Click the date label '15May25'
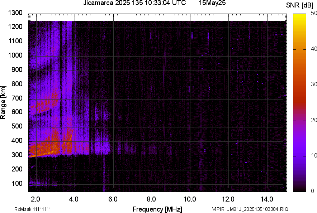 point(212,3)
